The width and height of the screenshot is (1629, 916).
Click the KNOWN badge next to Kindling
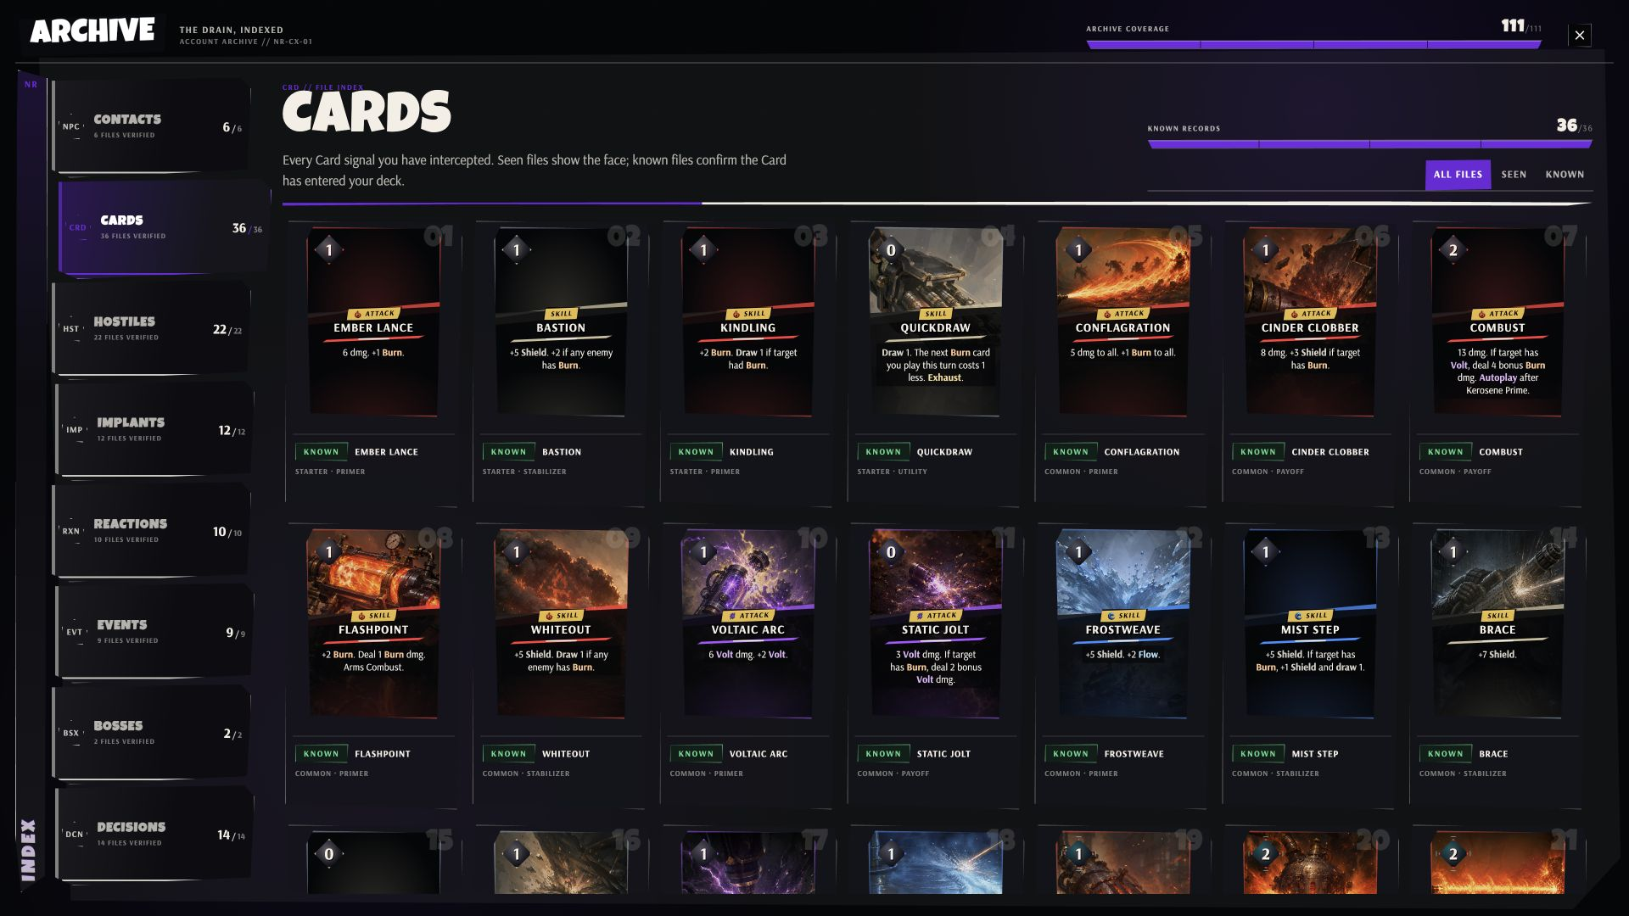pyautogui.click(x=696, y=452)
